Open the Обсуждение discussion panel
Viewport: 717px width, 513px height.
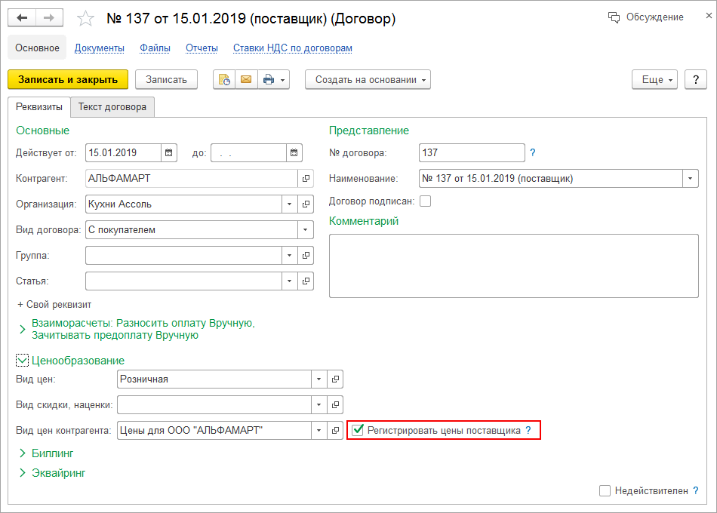[646, 17]
